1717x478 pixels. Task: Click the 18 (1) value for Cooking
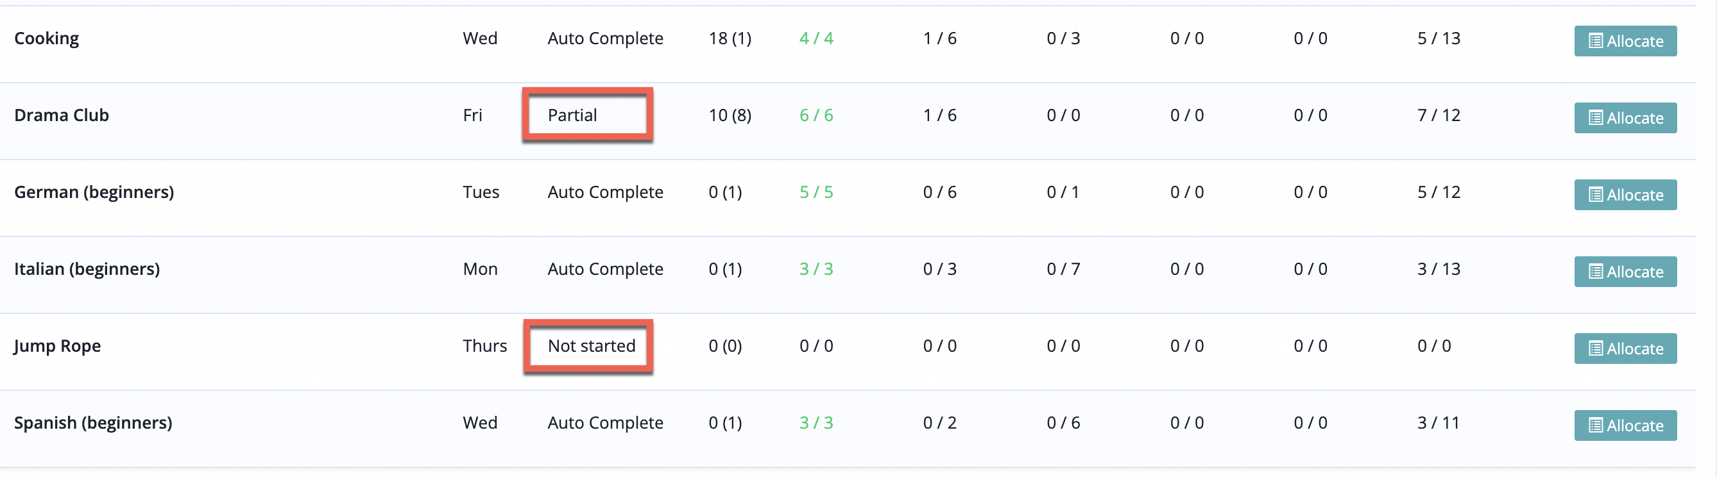pyautogui.click(x=730, y=38)
